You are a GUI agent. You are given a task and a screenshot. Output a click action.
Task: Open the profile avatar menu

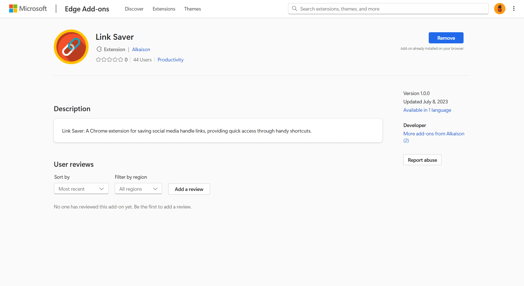pos(499,9)
